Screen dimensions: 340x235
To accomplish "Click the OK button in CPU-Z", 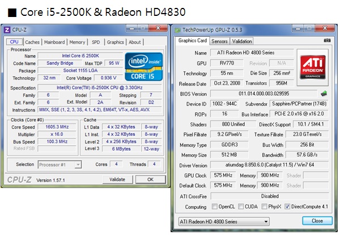I will 150,180.
